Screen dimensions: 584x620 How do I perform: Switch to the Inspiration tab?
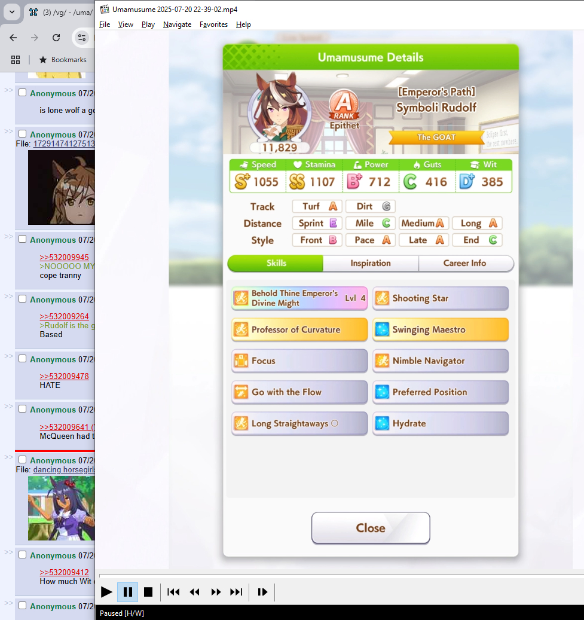371,263
